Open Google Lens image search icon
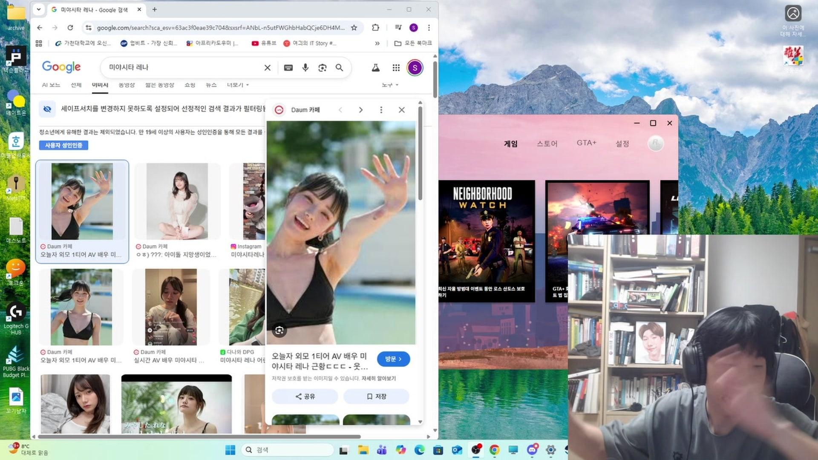Screen dimensions: 818x460 click(x=322, y=68)
